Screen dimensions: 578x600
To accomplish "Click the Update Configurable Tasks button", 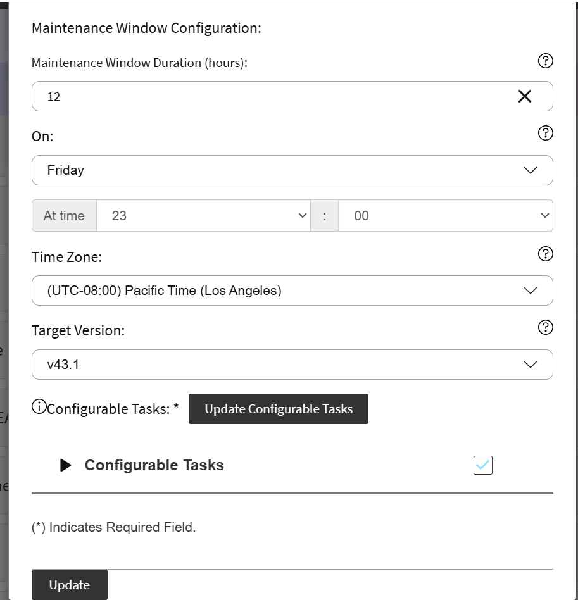I will click(279, 409).
